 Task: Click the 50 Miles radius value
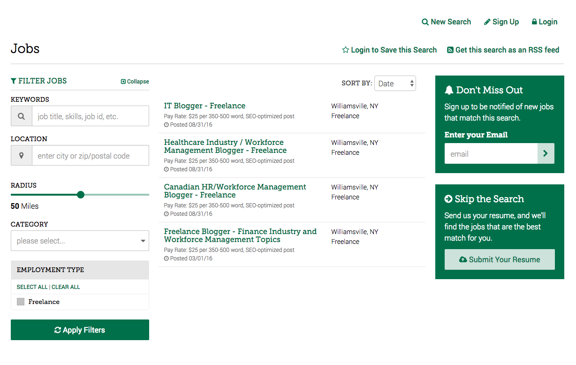point(25,206)
